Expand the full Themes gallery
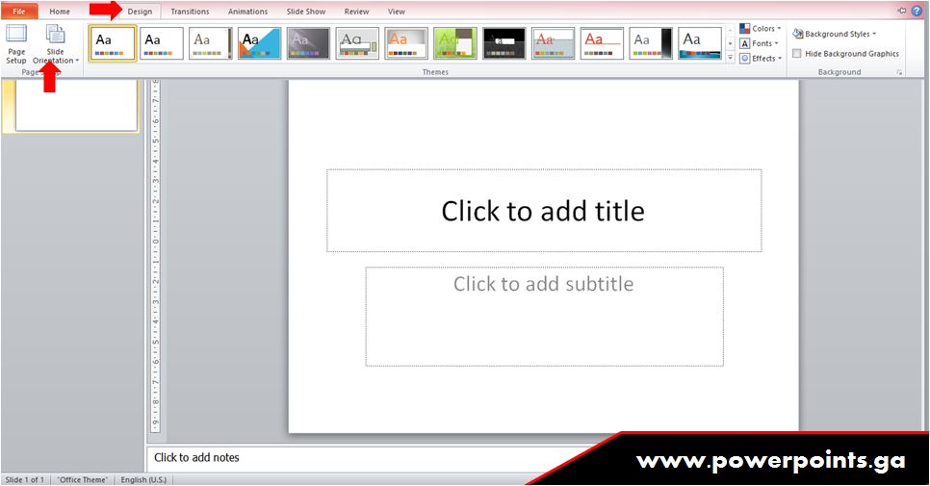The image size is (930, 486). 730,58
